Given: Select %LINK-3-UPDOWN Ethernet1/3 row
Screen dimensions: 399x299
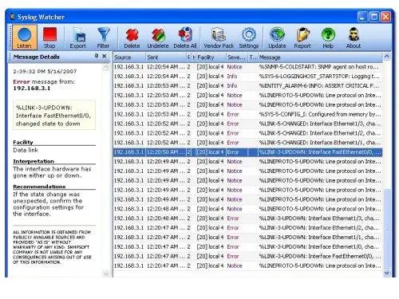Looking at the screenshot, I should coord(247,218).
